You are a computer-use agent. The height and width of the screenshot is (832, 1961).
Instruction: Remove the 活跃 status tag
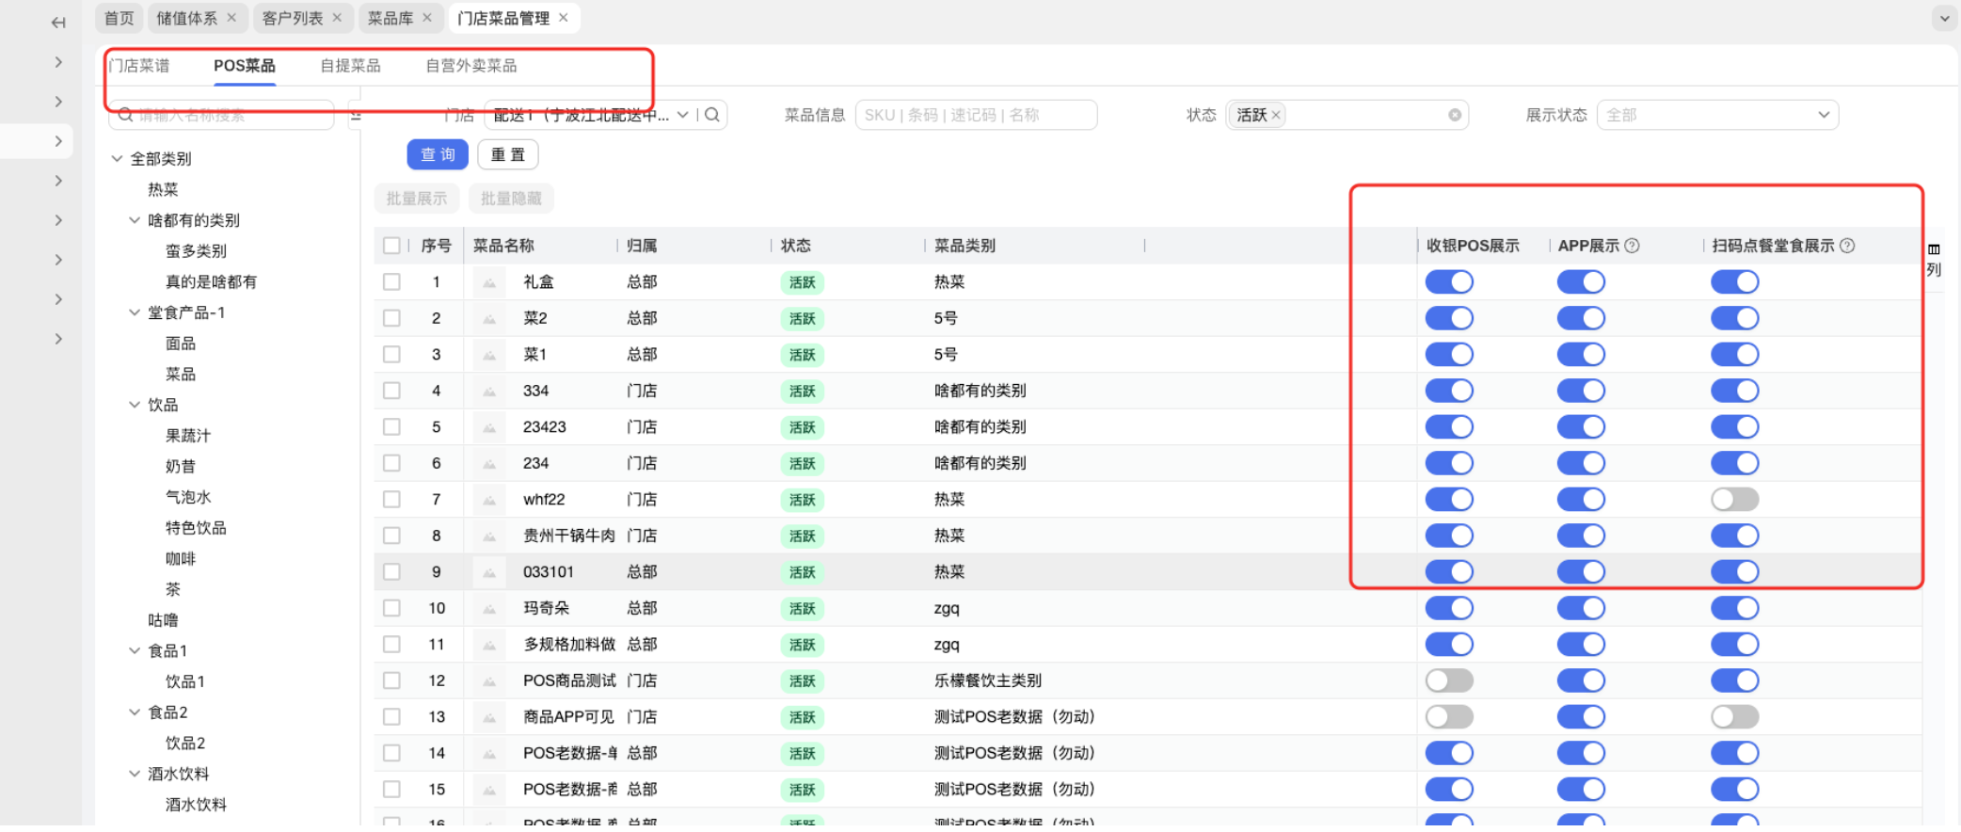(1276, 115)
